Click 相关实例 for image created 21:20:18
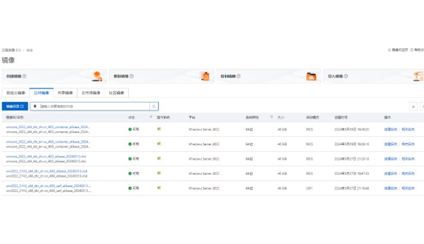 tap(408, 158)
